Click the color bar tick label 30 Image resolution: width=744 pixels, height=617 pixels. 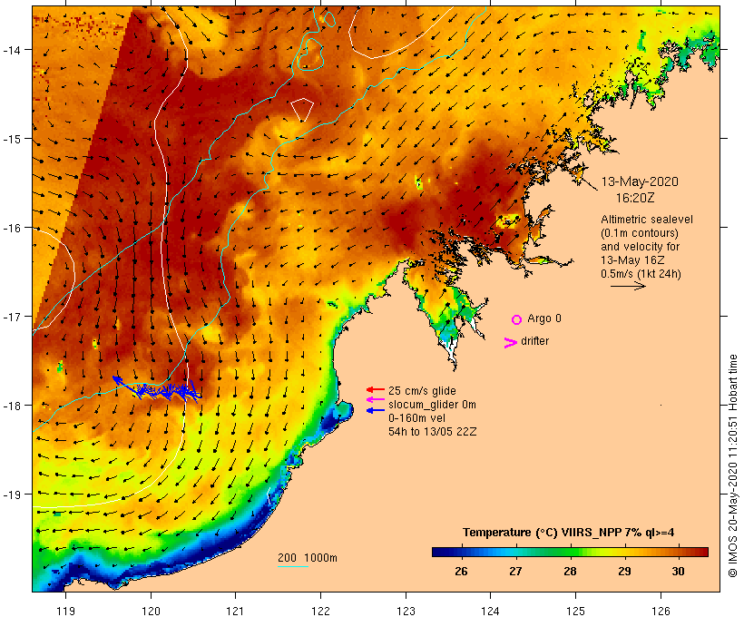point(679,572)
